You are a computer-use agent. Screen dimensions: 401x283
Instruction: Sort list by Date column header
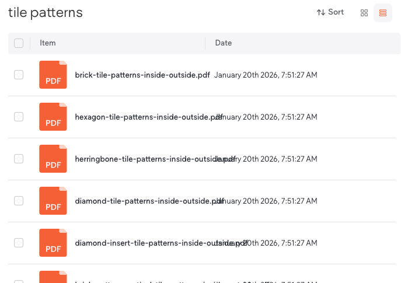(x=224, y=43)
